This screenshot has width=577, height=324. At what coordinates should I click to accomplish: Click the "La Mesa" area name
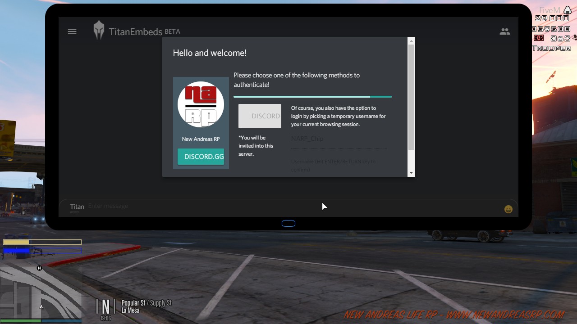(x=131, y=310)
